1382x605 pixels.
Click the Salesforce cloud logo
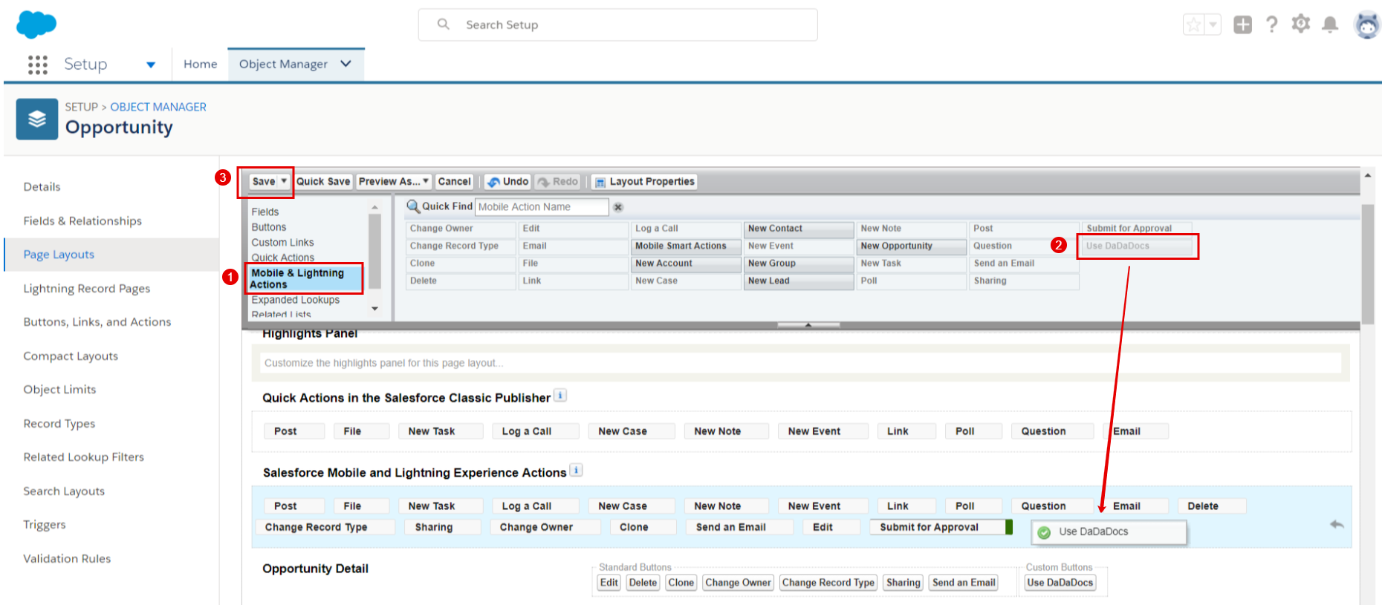36,24
